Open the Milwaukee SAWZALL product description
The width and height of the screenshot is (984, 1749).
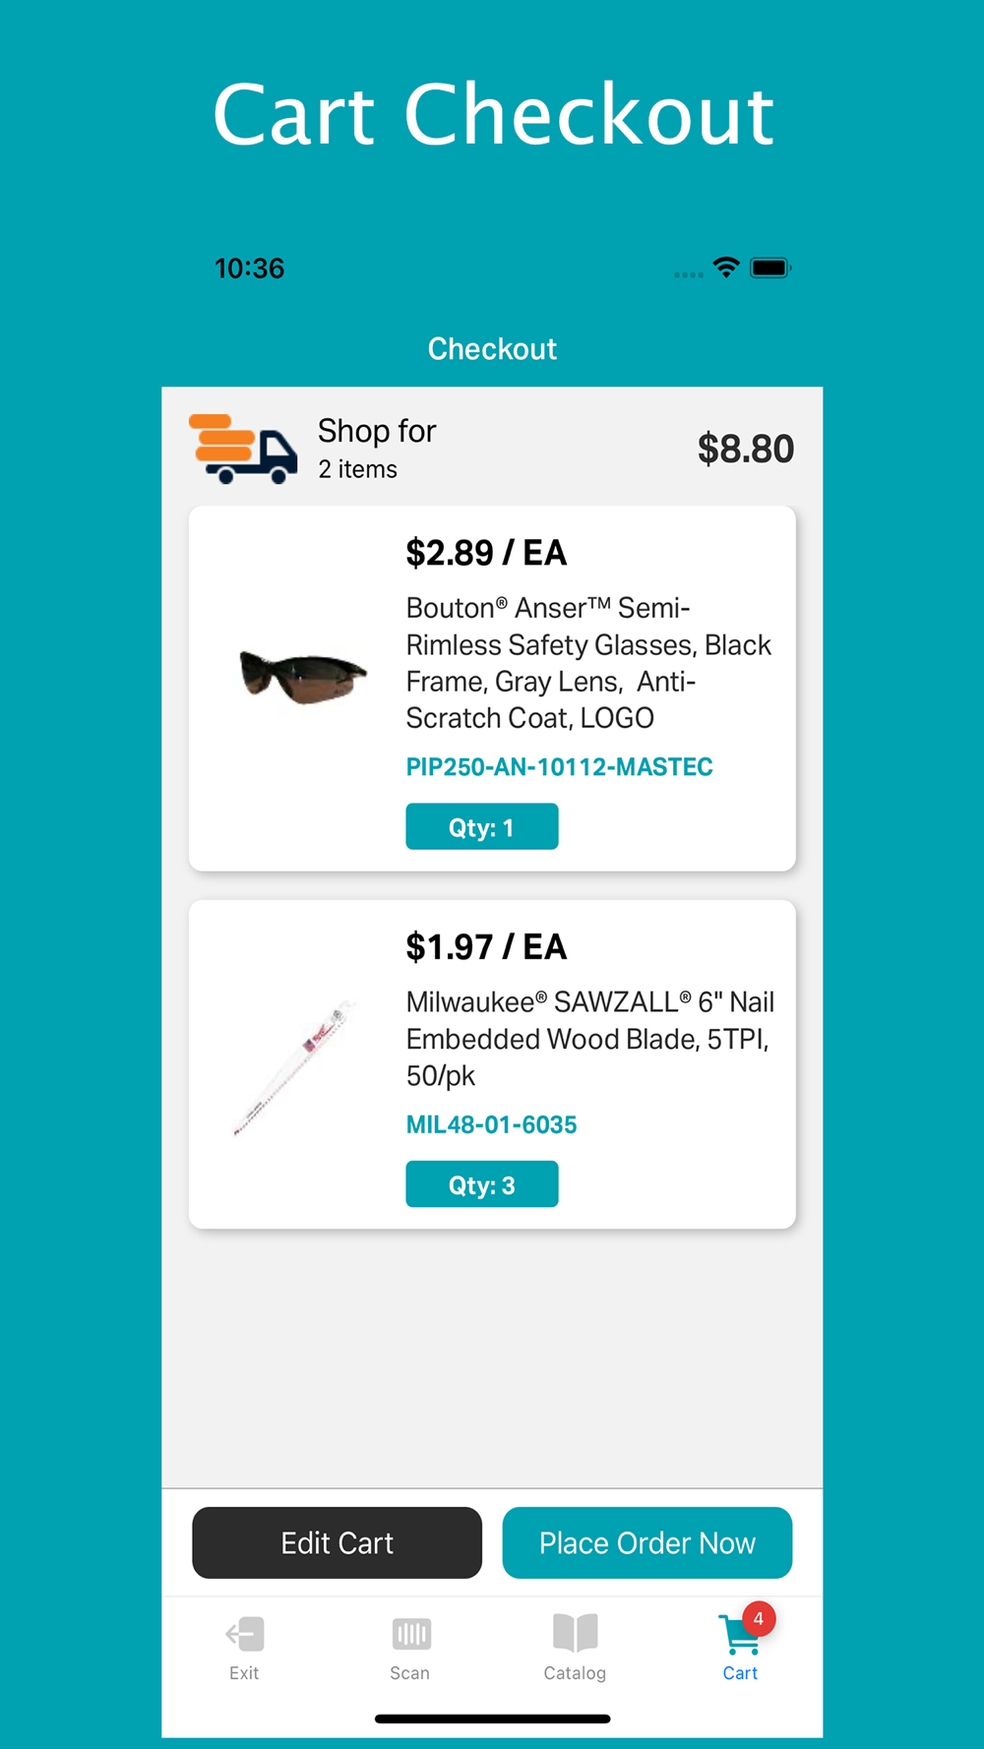pyautogui.click(x=589, y=1039)
